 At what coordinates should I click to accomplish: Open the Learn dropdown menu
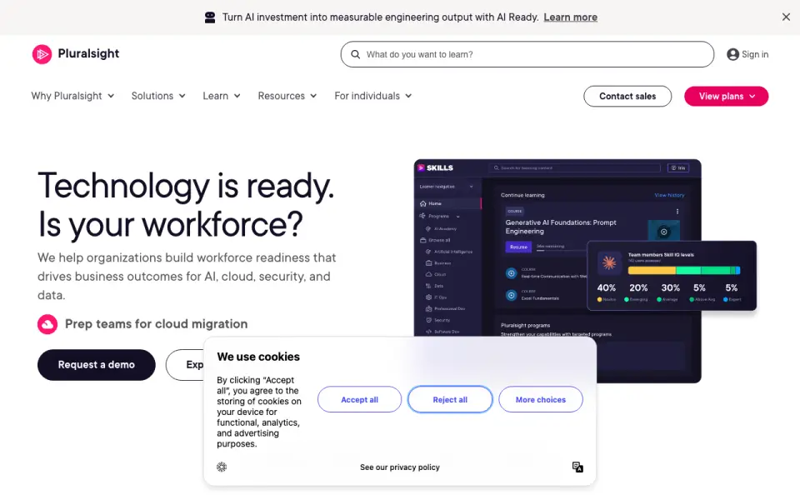pyautogui.click(x=222, y=96)
